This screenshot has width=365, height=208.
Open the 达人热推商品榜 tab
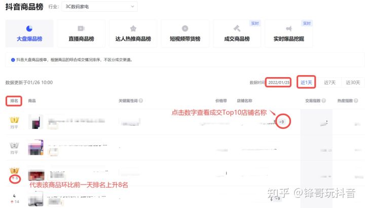tap(133, 33)
